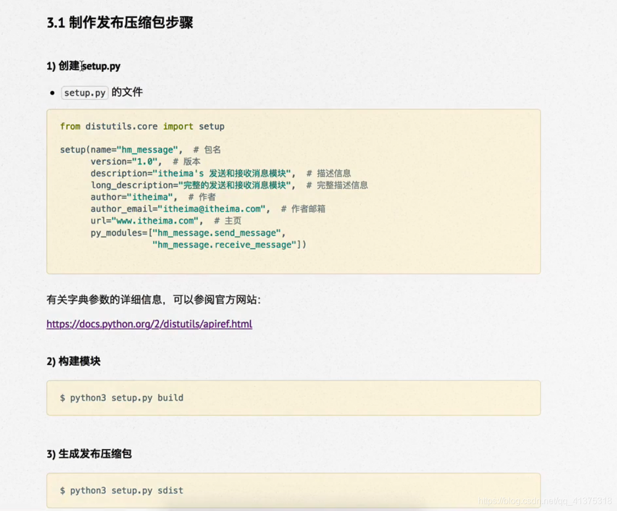This screenshot has height=511, width=617.
Task: Click the py_modules line with "hm_message.send_message"
Action: tap(188, 233)
